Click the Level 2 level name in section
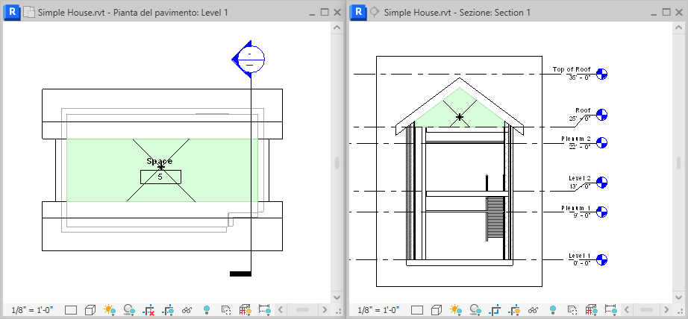 pos(580,178)
